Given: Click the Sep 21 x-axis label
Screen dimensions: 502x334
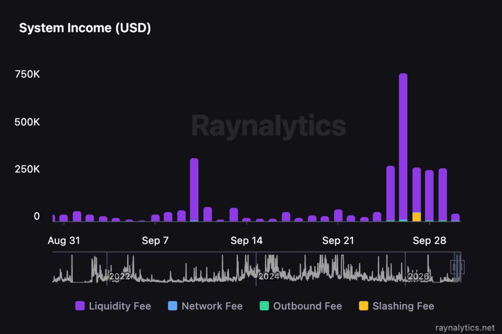Looking at the screenshot, I should (x=338, y=240).
